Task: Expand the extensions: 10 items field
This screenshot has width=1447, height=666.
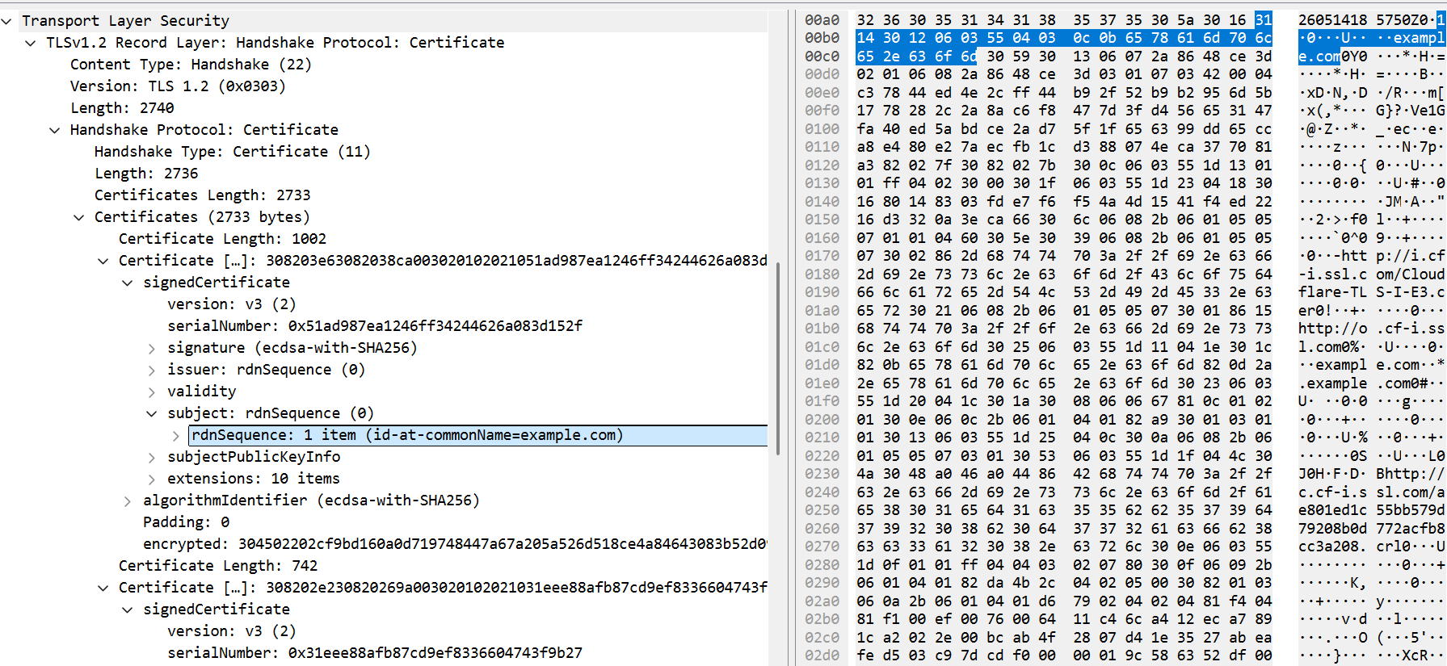Action: click(x=152, y=479)
